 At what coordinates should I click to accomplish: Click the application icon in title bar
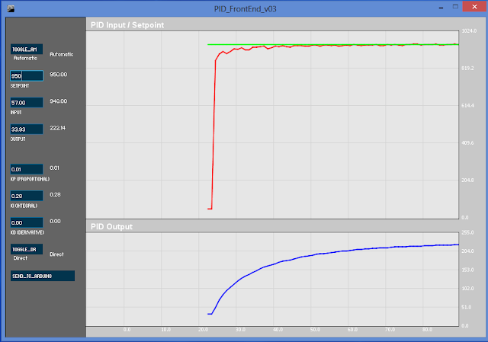click(11, 8)
